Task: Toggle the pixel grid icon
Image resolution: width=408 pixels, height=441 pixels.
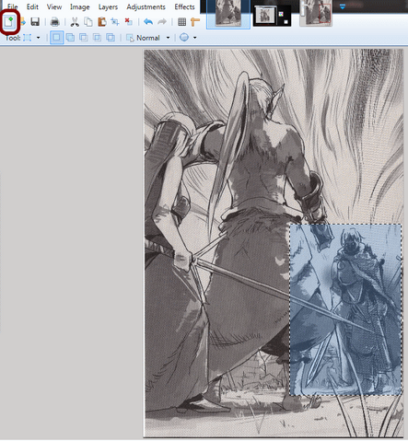Action: (x=181, y=22)
